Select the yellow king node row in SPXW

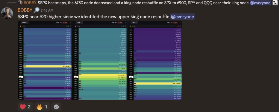[x=48, y=66]
